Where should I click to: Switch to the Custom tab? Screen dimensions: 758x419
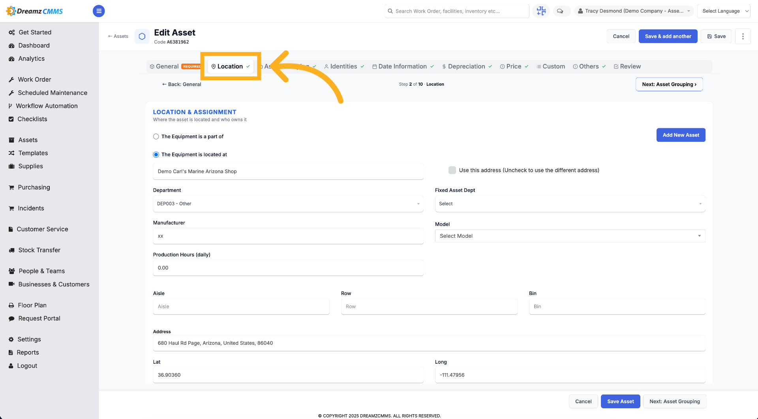pos(550,66)
